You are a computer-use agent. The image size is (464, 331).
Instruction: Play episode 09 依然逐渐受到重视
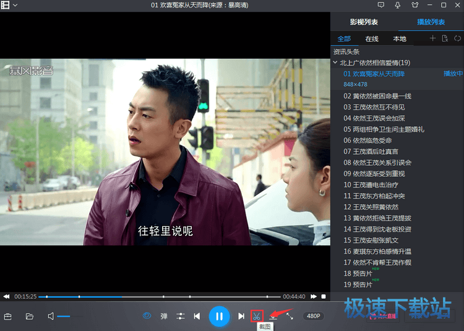coord(374,174)
